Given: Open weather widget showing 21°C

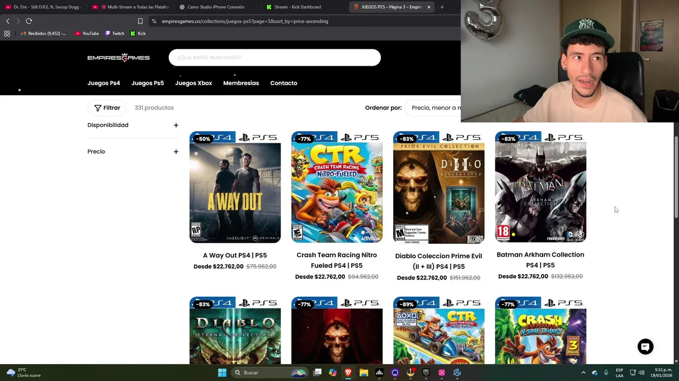Looking at the screenshot, I should pos(23,373).
